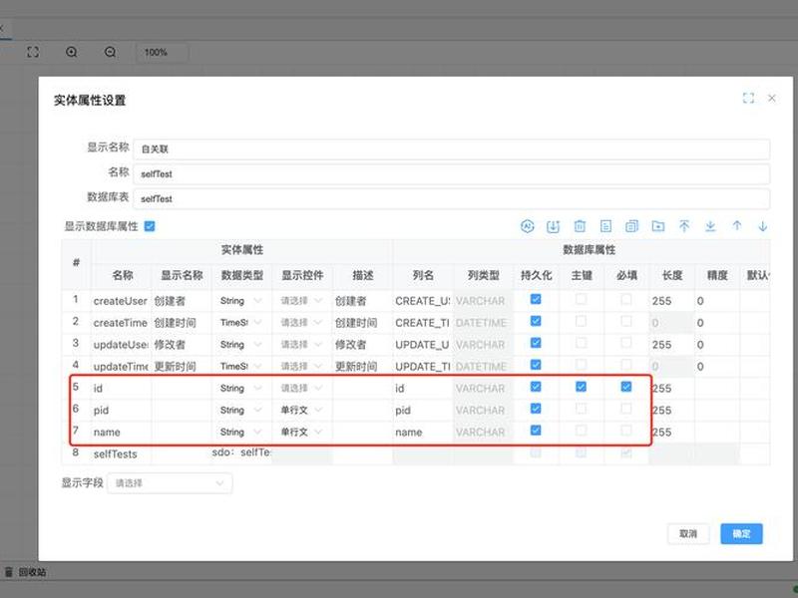Click the fit-to-screen icon in the background toolbar
Image resolution: width=798 pixels, height=598 pixels.
[33, 52]
